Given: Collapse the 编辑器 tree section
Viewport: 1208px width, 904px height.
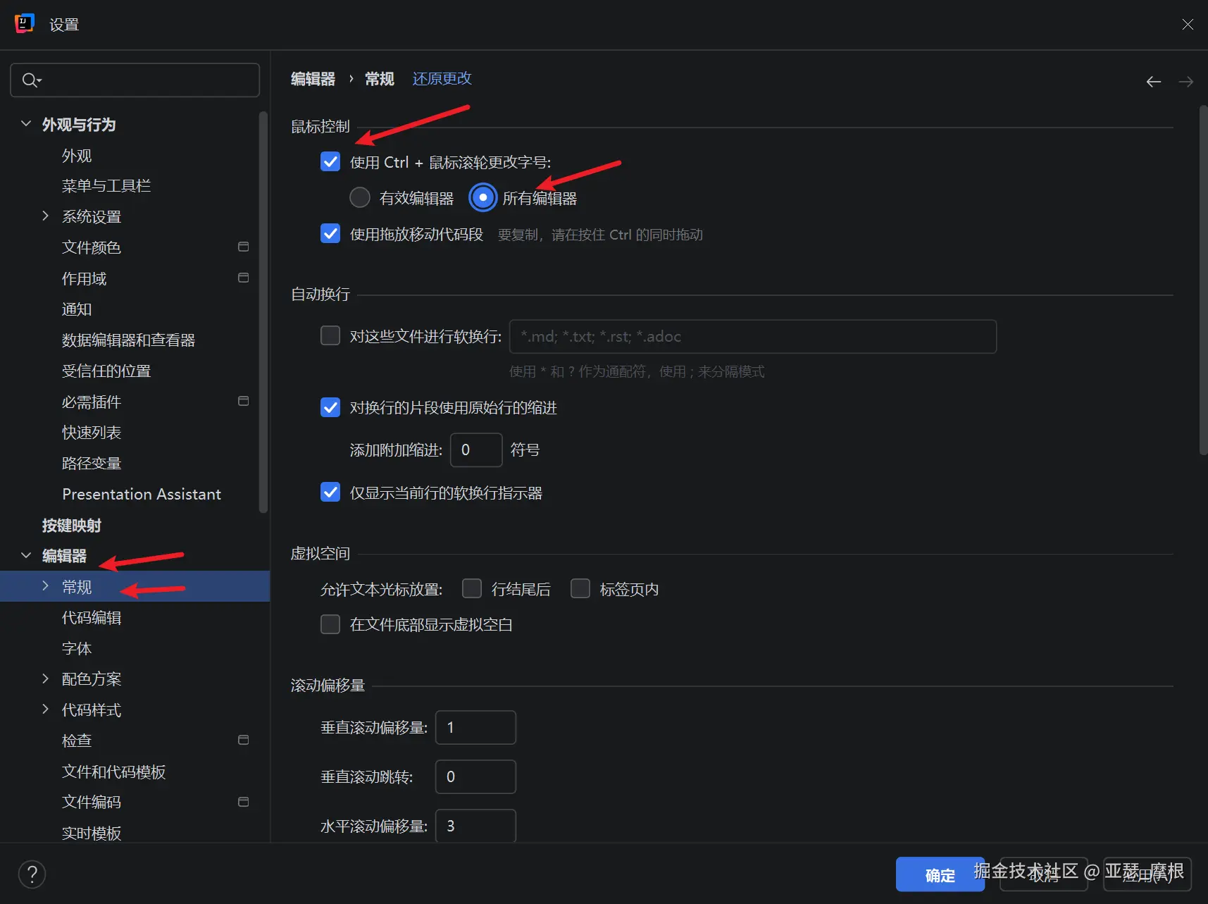Looking at the screenshot, I should 26,555.
